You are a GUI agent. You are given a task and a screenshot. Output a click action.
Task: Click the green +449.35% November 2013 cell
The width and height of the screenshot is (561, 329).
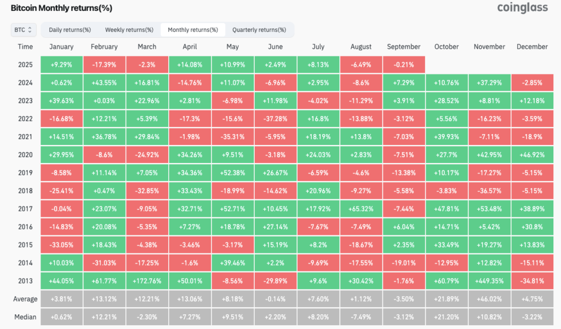(489, 281)
